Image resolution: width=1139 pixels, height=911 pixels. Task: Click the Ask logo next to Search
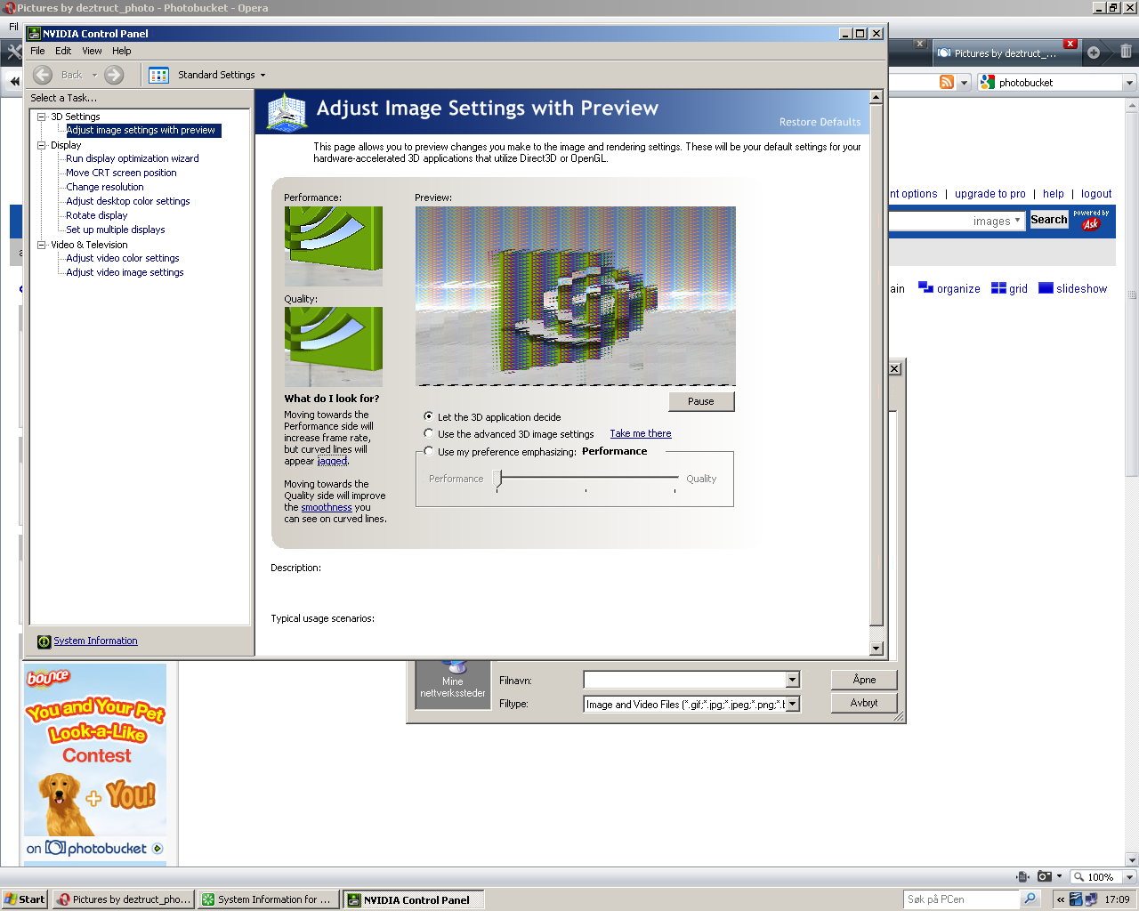(x=1090, y=223)
